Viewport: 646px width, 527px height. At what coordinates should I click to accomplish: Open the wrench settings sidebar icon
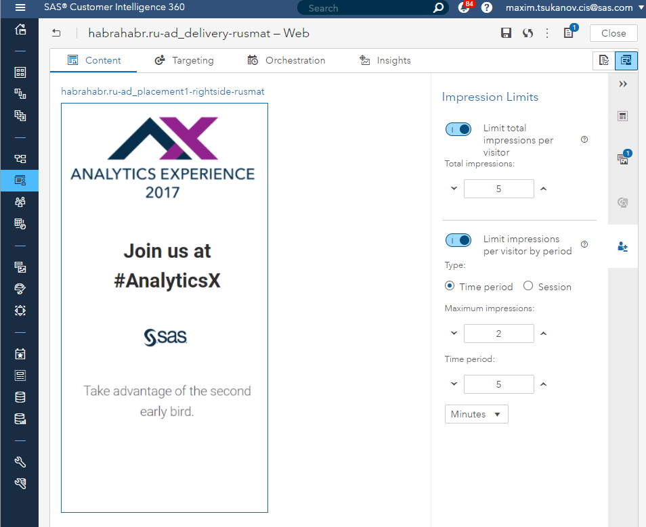point(20,462)
